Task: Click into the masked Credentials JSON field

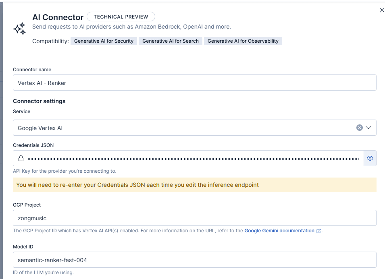Action: (194, 159)
